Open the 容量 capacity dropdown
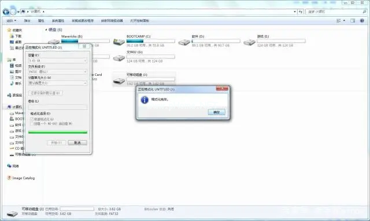The height and width of the screenshot is (221, 370). tap(58, 61)
